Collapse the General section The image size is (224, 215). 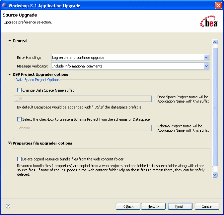10,41
